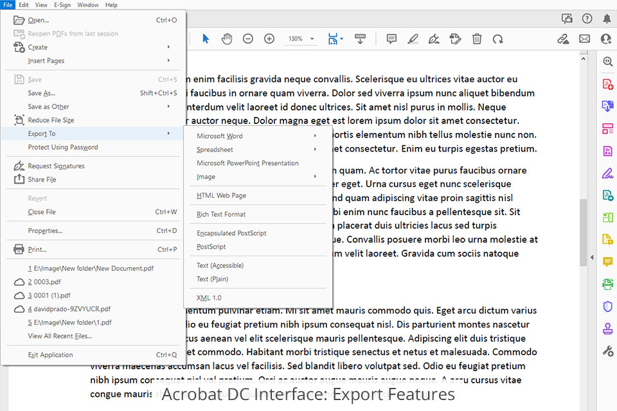The width and height of the screenshot is (617, 411).
Task: Expand the Image export submenu
Action: [315, 176]
